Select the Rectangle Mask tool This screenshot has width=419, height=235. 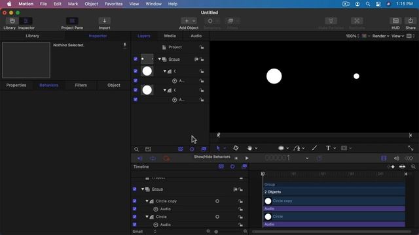(344, 148)
